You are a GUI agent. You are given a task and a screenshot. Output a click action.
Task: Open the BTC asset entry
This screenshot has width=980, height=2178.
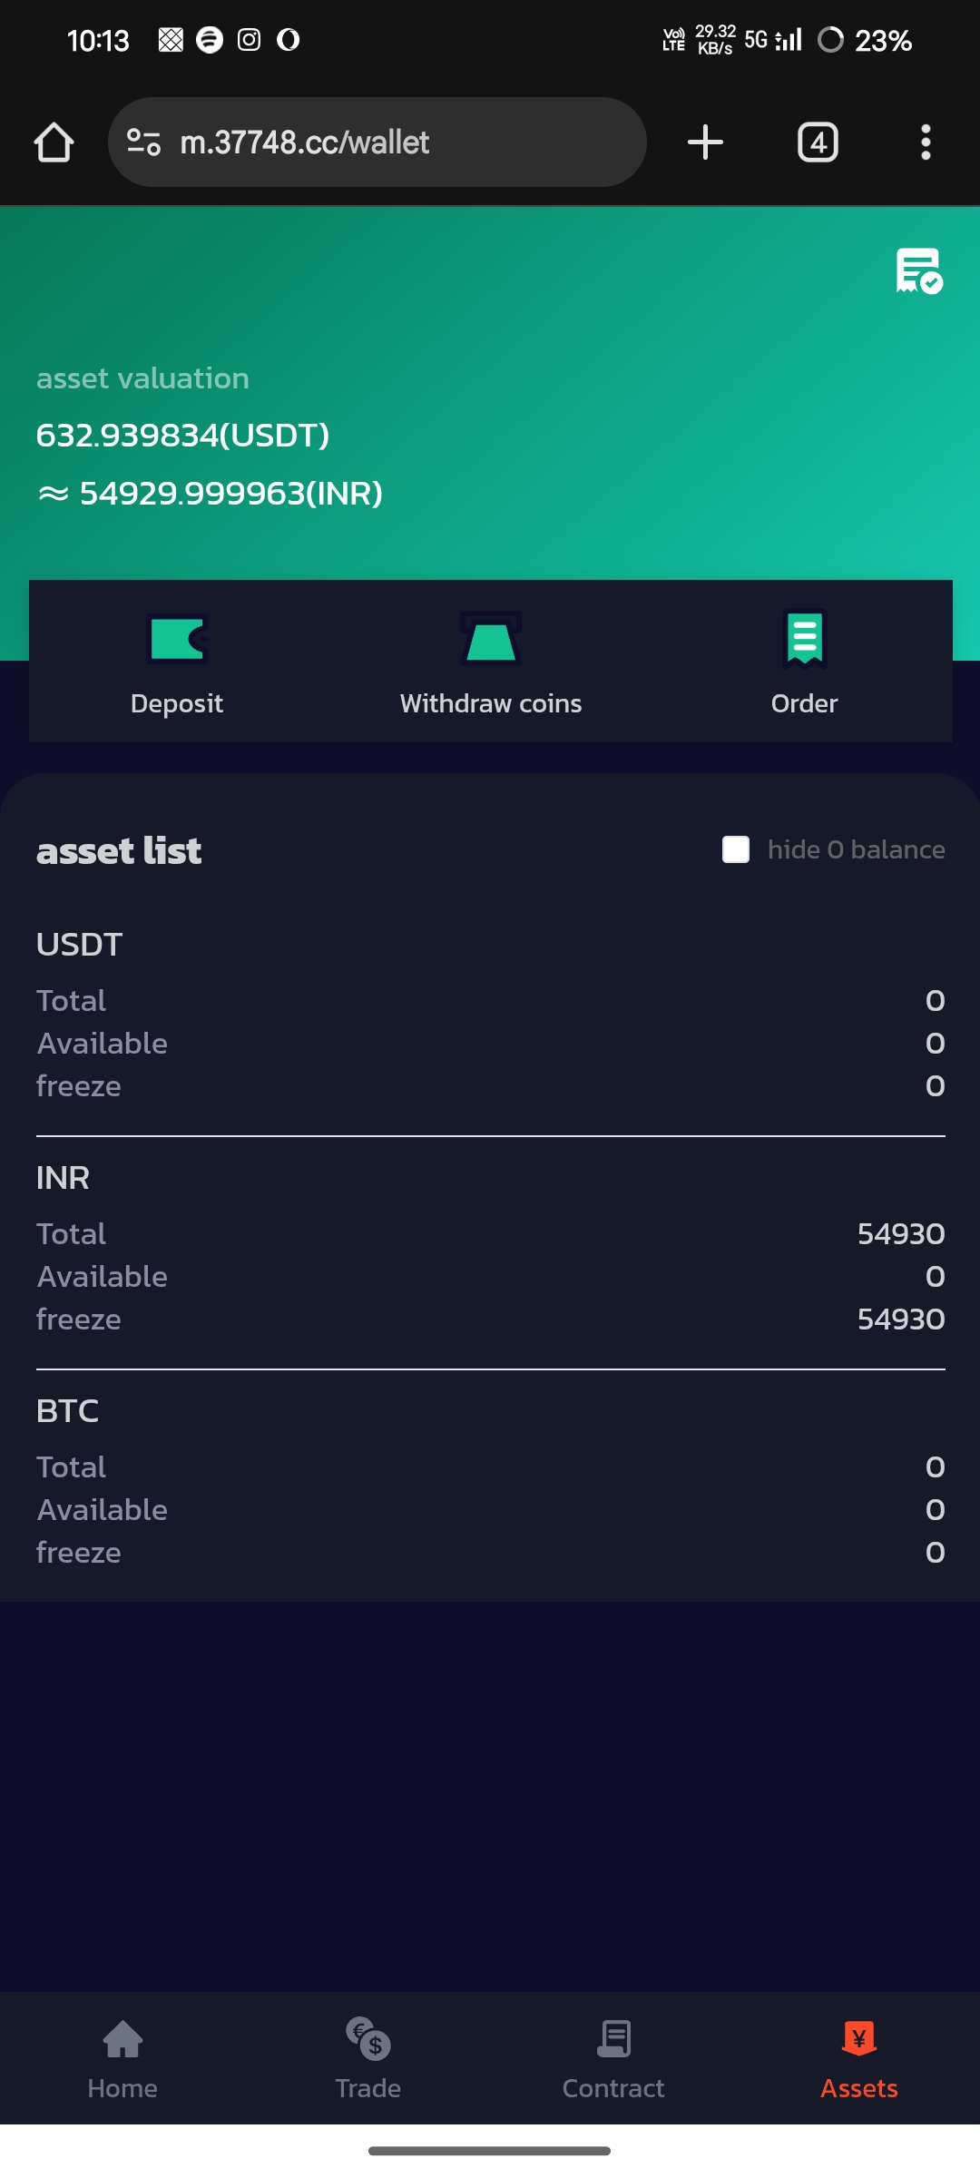[x=68, y=1411]
